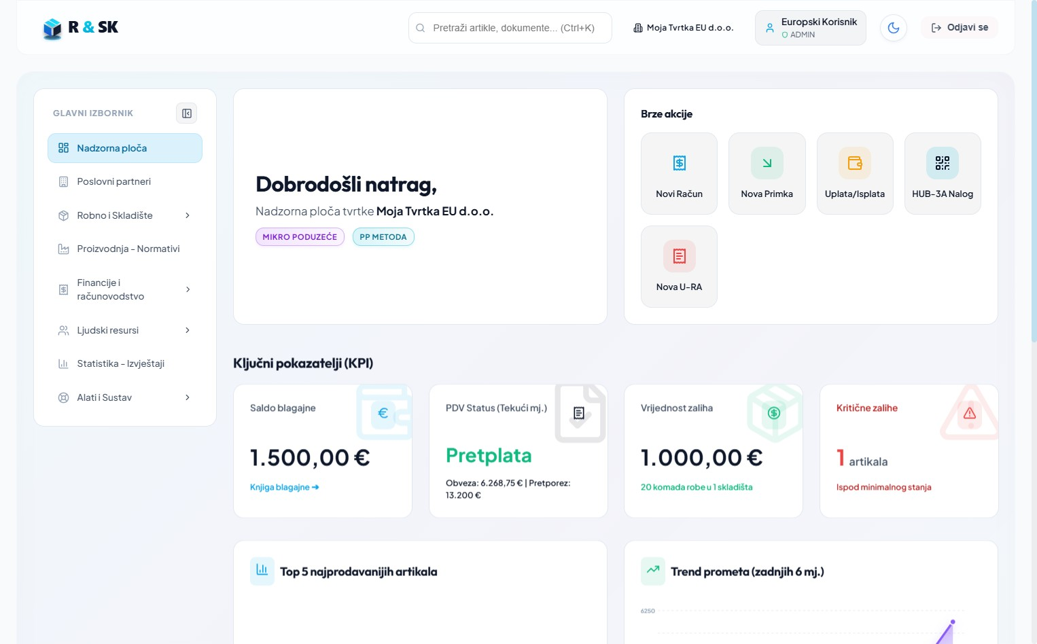Collapse the main menu sidebar panel icon
Image resolution: width=1037 pixels, height=644 pixels.
pos(187,113)
